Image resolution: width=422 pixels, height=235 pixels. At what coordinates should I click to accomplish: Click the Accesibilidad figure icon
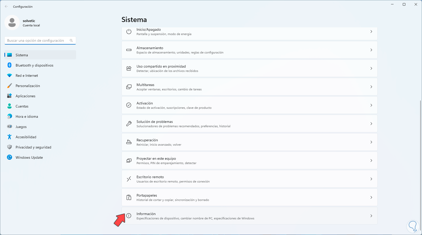coord(9,137)
